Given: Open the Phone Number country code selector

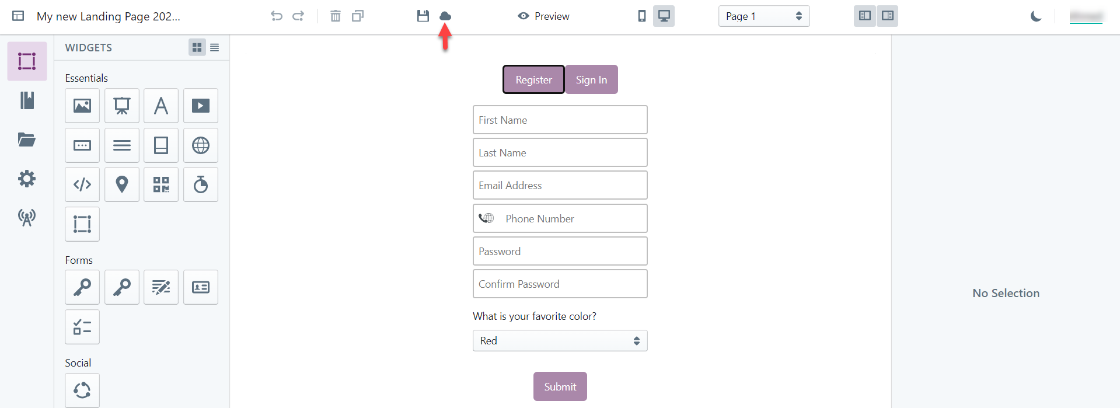Looking at the screenshot, I should (486, 218).
